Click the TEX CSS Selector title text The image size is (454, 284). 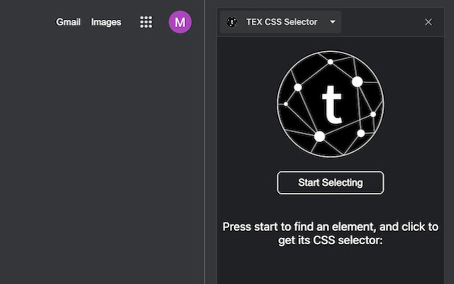point(282,22)
